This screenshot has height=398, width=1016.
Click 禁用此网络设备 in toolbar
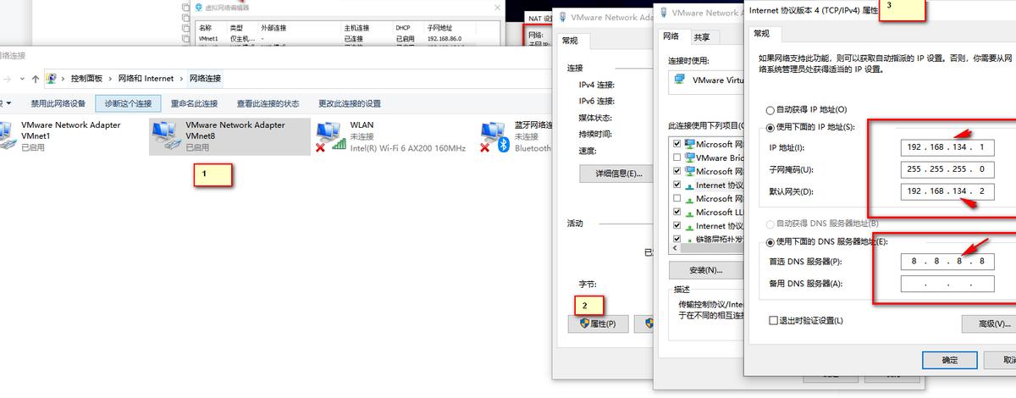[58, 103]
